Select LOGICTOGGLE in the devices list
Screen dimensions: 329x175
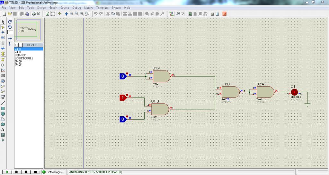pyautogui.click(x=24, y=58)
